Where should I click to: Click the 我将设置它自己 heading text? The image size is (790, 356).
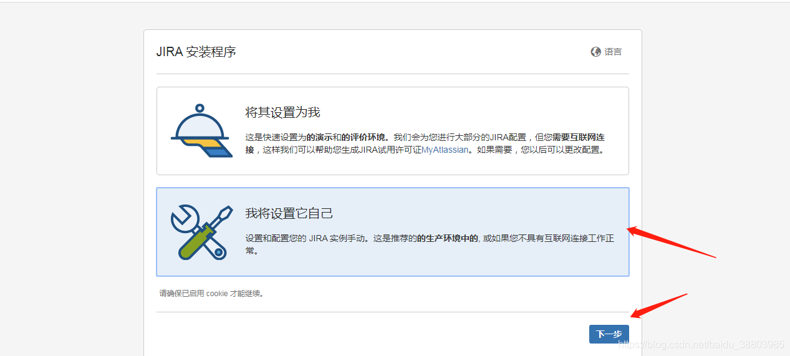click(x=289, y=213)
